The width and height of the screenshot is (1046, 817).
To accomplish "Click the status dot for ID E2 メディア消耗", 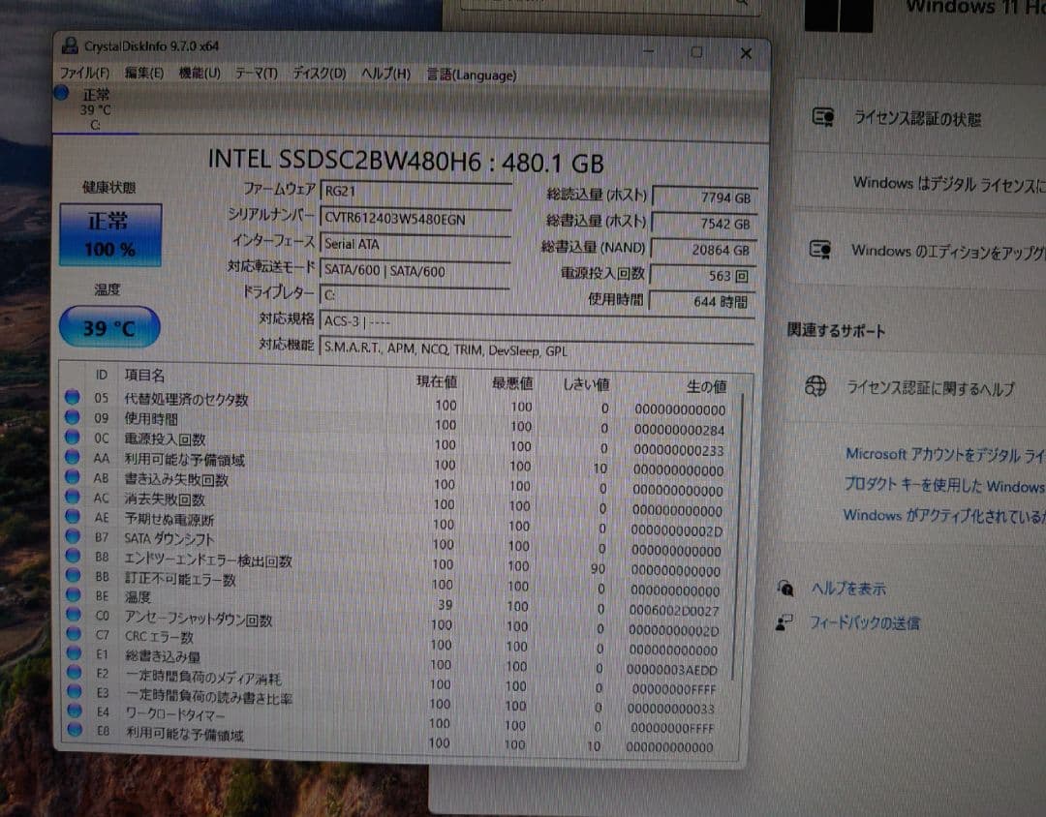I will tap(74, 672).
